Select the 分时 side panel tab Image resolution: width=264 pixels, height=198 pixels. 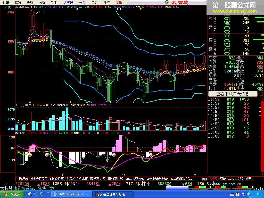pos(214,178)
